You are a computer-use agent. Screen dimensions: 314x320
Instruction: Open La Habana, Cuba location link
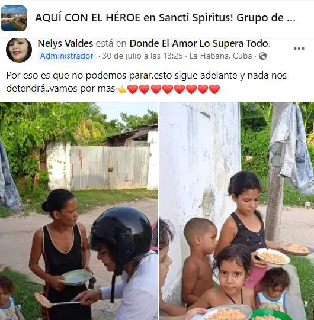point(220,56)
